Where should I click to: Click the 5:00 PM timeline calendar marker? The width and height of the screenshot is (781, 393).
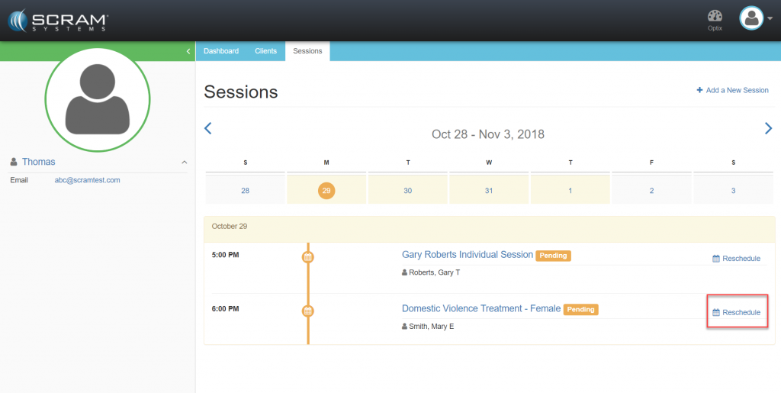(308, 257)
